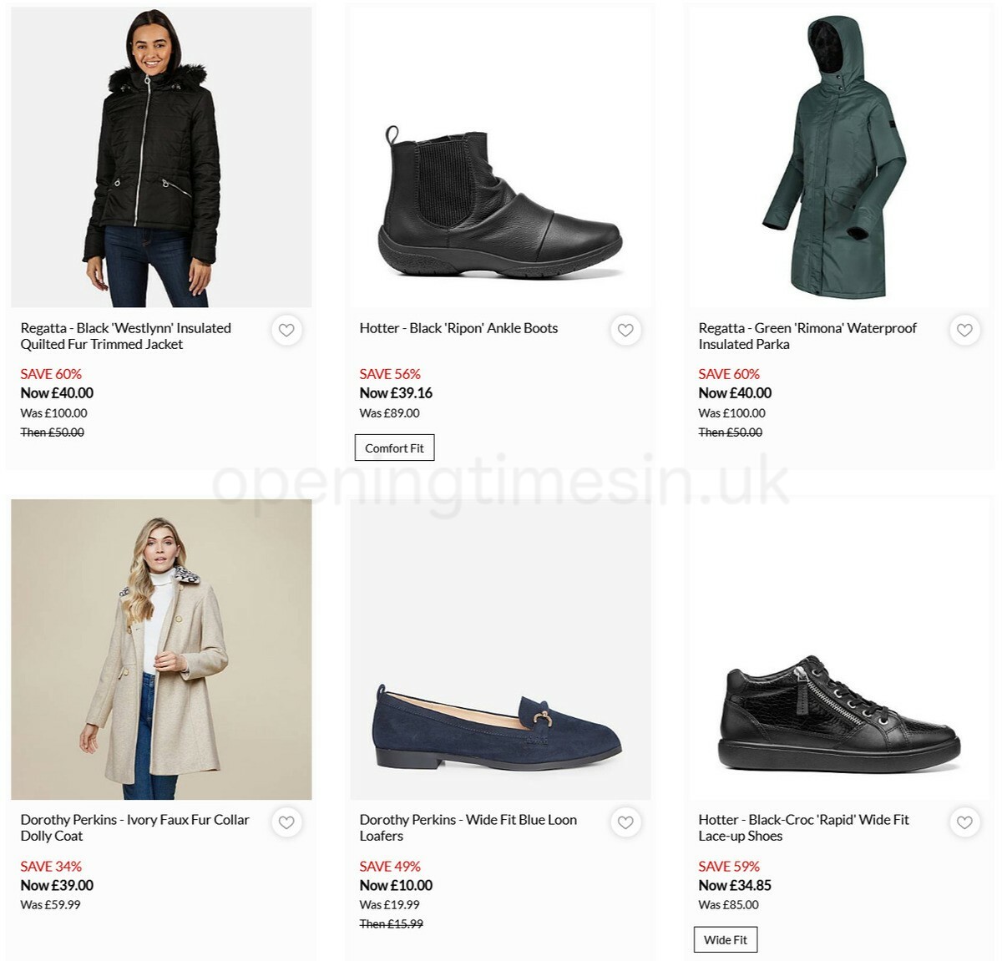Favourite the Hotter Rapid lace-up shoes

(965, 822)
